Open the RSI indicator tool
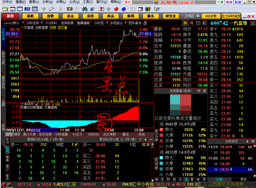 click(27, 9)
